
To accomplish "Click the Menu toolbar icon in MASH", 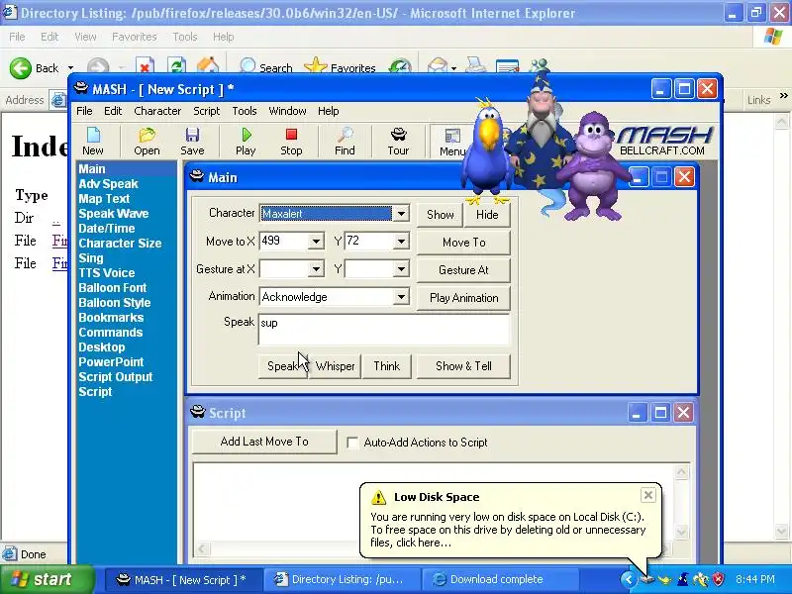I will pos(451,141).
